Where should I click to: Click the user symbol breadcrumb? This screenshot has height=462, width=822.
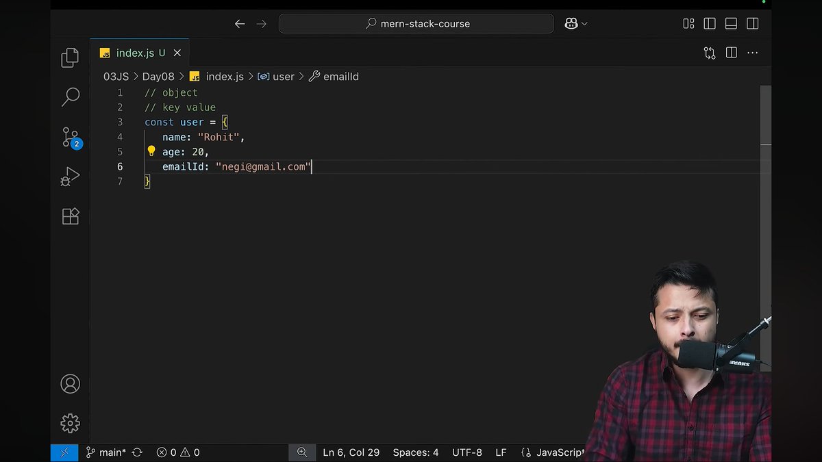(276, 77)
